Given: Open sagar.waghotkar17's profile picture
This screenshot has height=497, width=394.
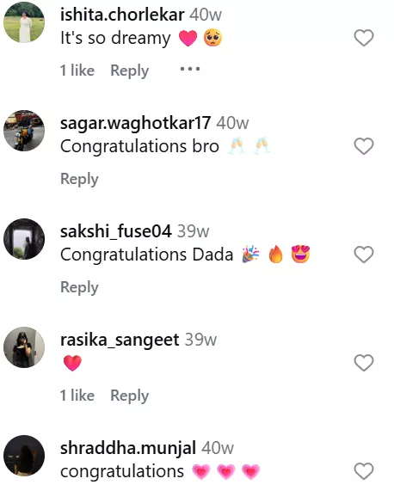Looking at the screenshot, I should point(24,131).
